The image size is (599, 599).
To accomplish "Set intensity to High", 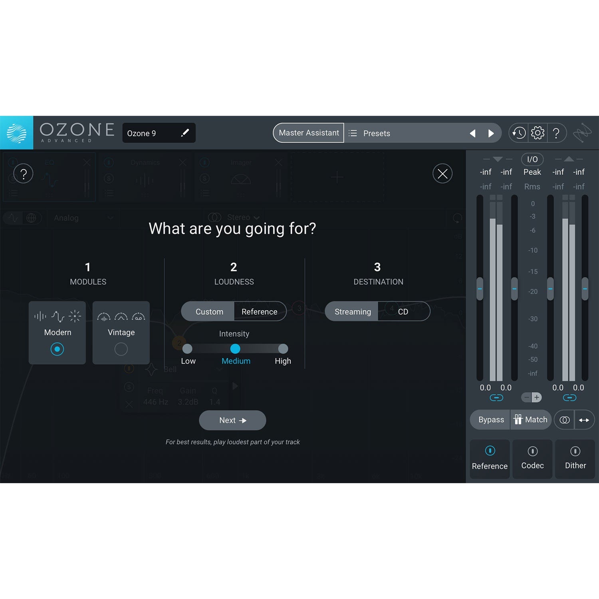I will point(283,349).
